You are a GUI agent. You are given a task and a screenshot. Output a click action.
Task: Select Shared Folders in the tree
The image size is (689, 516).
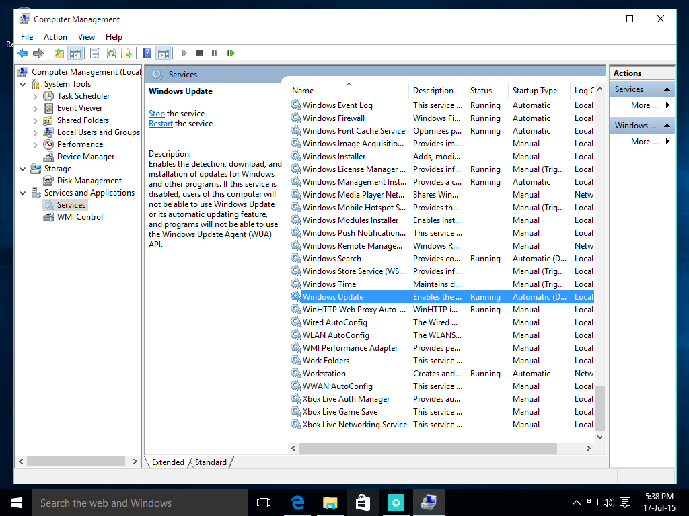pyautogui.click(x=83, y=120)
